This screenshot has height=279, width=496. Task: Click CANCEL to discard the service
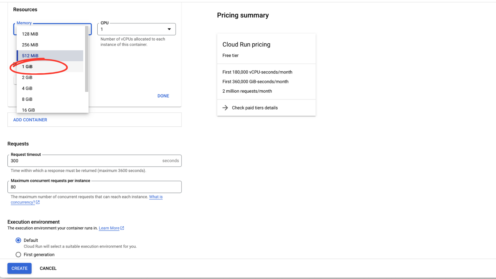coord(48,268)
